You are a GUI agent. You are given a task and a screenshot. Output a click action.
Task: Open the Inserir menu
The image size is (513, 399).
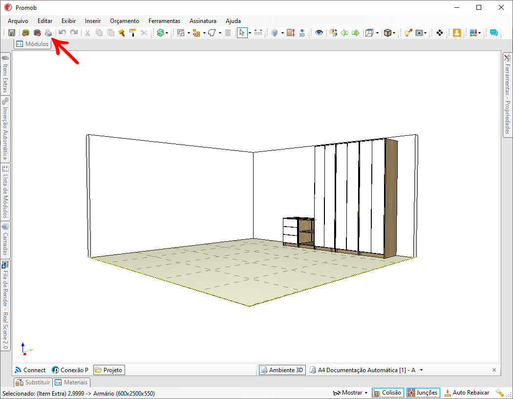point(93,21)
